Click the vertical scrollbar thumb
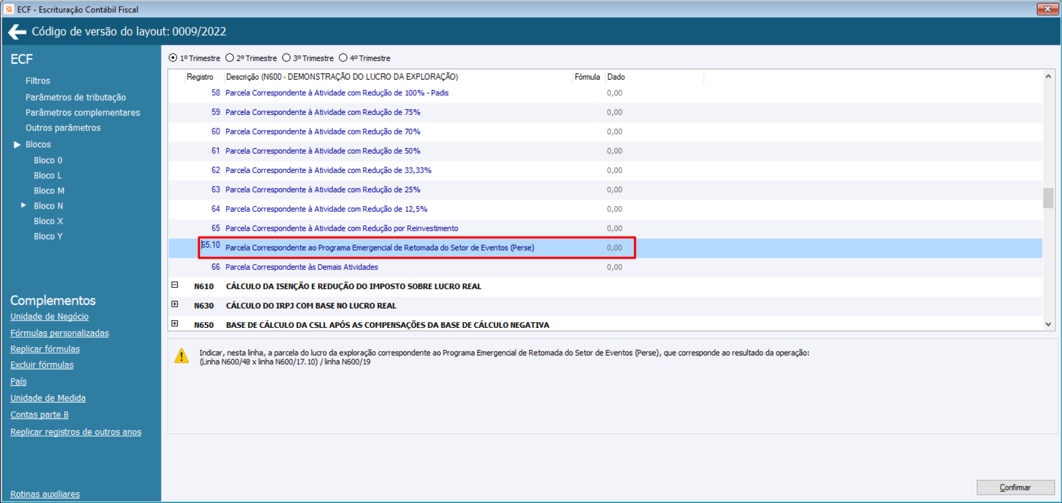This screenshot has height=503, width=1062. [x=1048, y=198]
